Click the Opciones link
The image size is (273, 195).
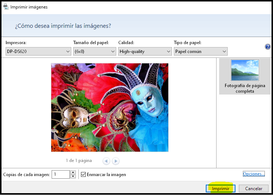(254, 174)
